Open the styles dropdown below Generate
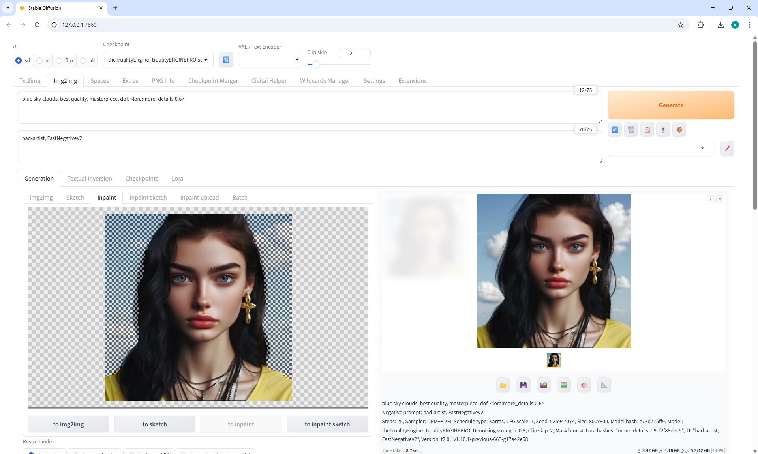This screenshot has height=454, width=758. pos(660,148)
